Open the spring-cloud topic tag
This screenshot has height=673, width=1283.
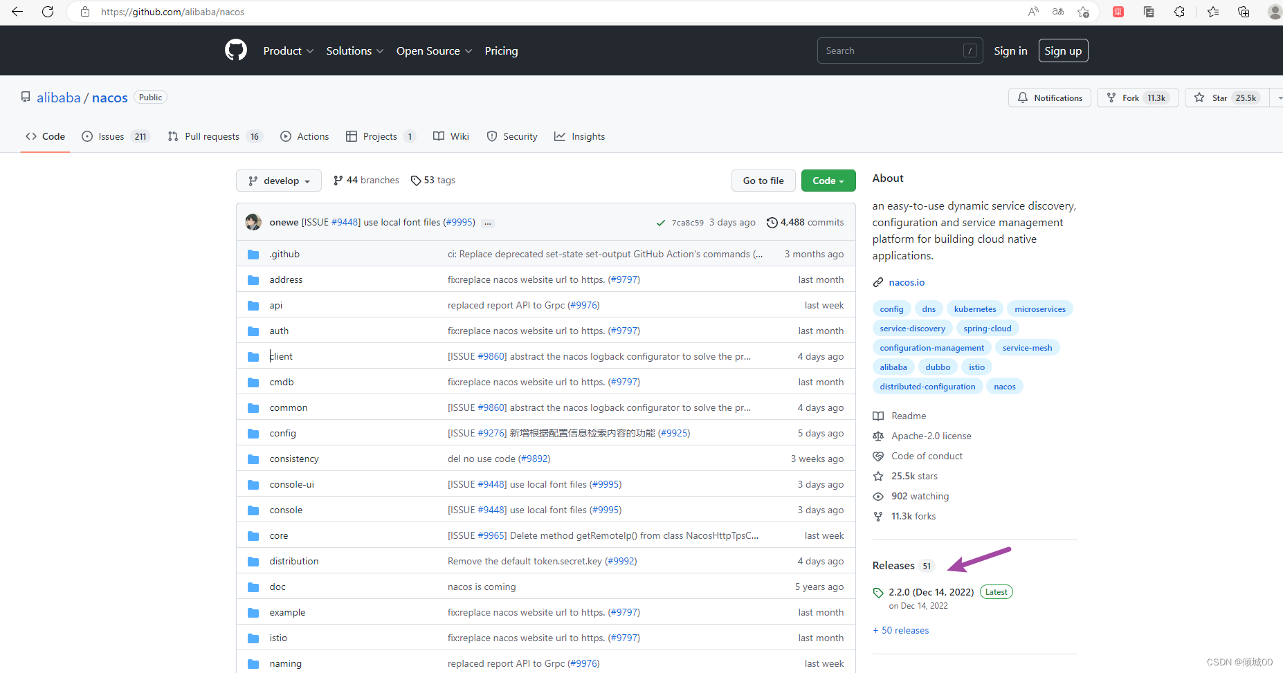tap(988, 329)
